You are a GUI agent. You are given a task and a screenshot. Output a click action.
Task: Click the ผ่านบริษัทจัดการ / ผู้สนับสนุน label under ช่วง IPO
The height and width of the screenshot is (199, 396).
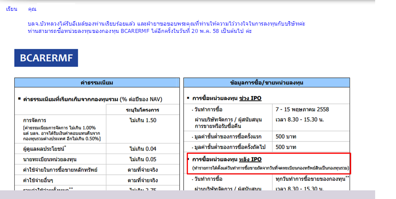[228, 123]
